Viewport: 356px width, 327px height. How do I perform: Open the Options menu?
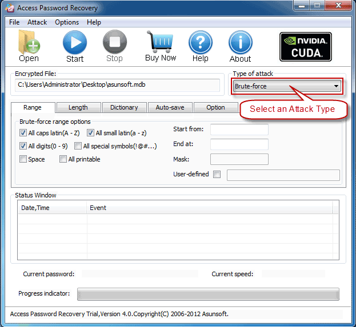click(67, 22)
